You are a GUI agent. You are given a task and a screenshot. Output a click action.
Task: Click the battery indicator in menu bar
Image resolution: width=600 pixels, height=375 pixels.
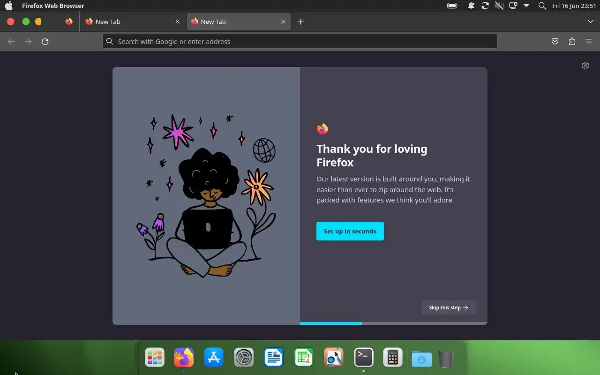[x=453, y=6]
